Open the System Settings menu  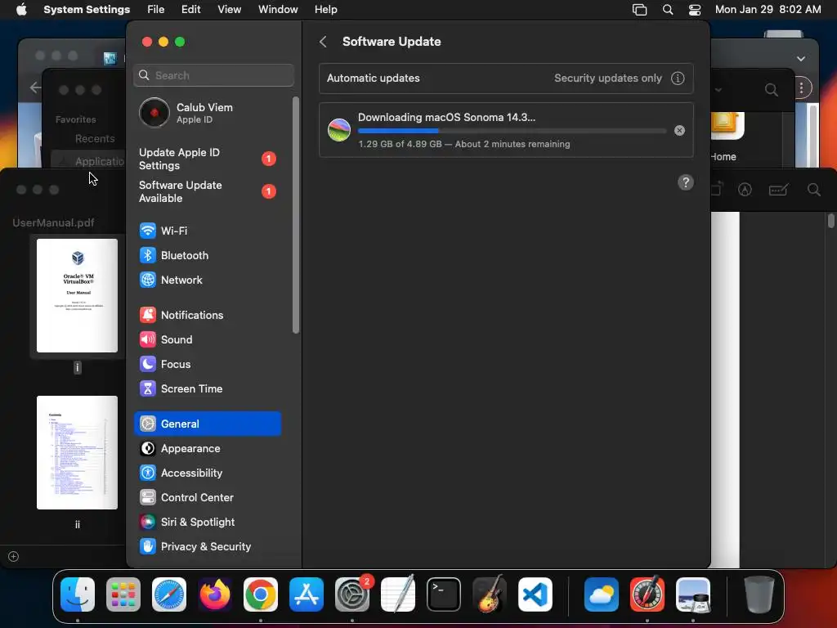[x=87, y=10]
